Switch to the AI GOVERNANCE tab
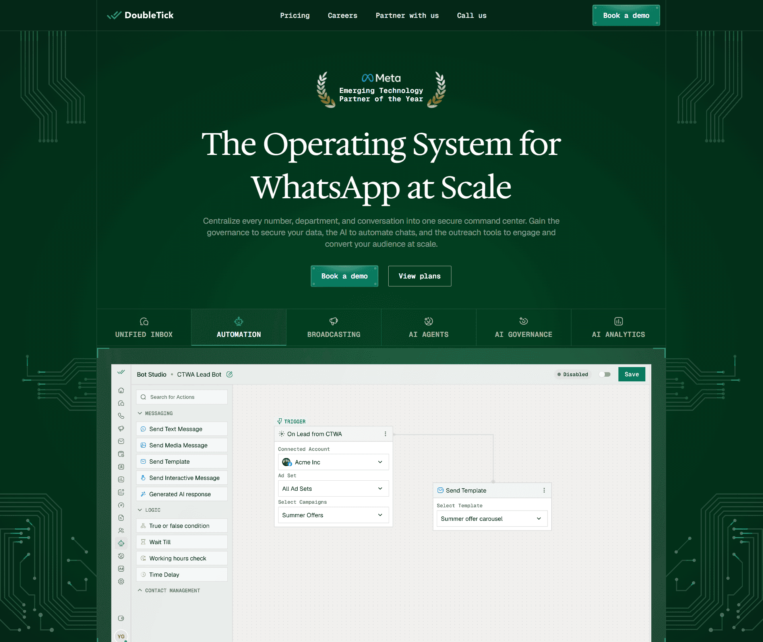763x642 pixels. click(523, 327)
